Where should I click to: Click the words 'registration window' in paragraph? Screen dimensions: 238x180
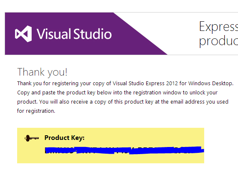click(x=157, y=93)
